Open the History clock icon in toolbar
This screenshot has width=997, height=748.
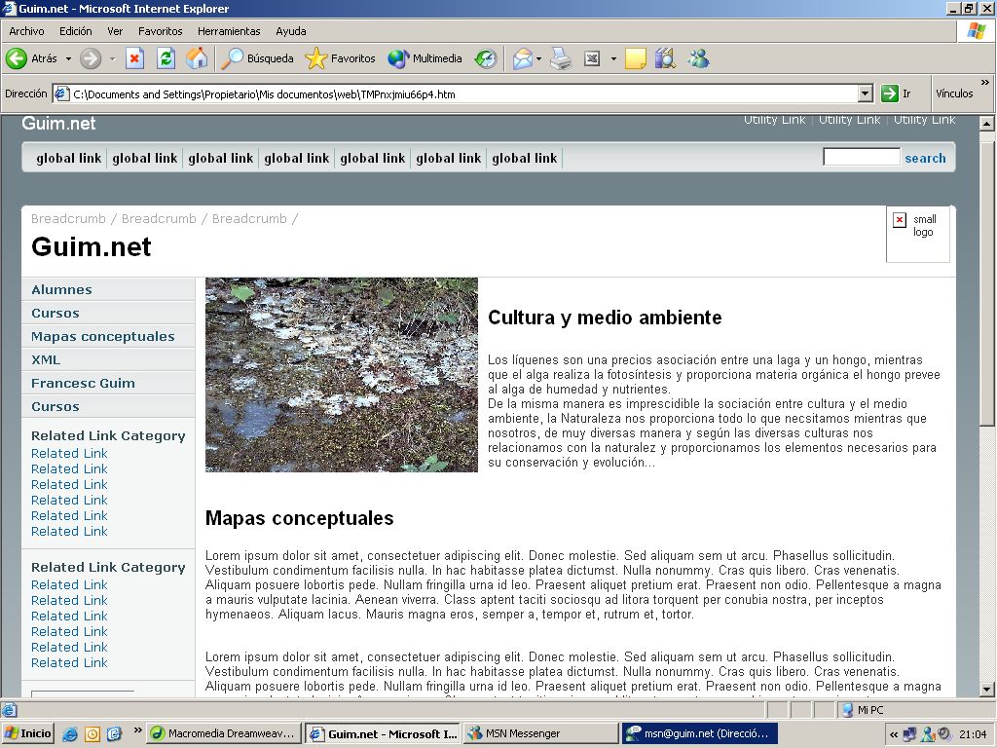click(485, 58)
